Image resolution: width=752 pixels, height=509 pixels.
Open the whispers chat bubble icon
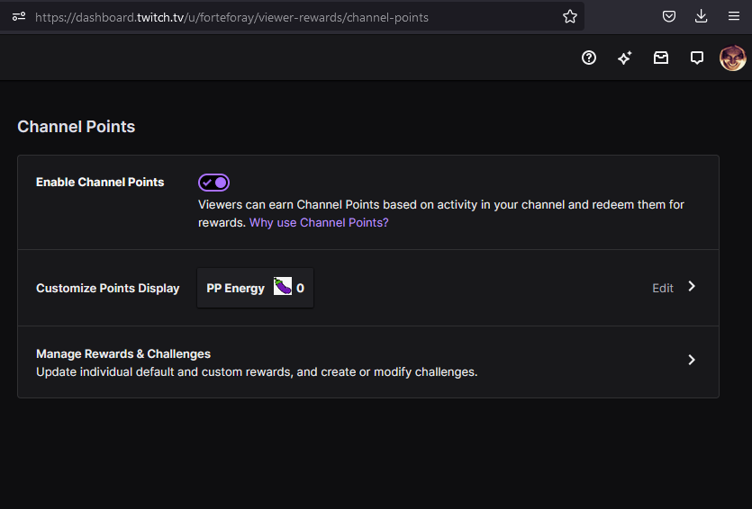point(697,58)
